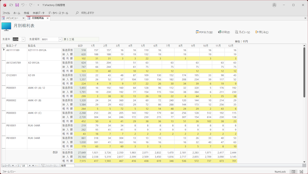Expand the 生産年 year dropdown

[23, 39]
